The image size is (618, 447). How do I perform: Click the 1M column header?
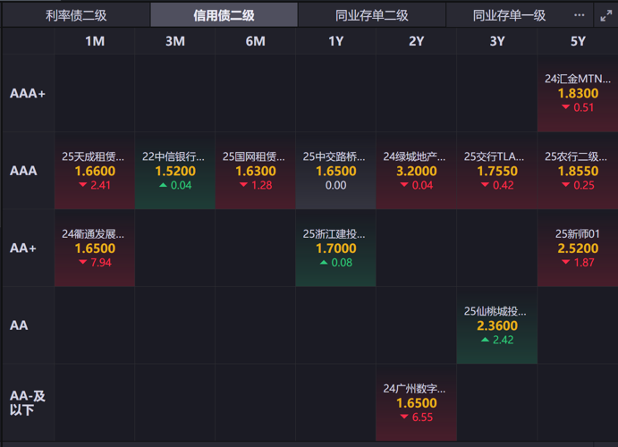95,41
